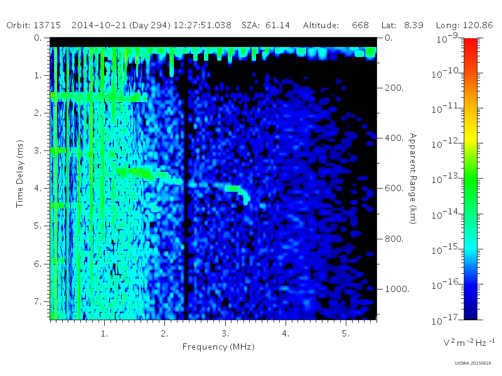Click the Orbit: 13715 header text
Screen dimensions: 502x376
[x=34, y=25]
